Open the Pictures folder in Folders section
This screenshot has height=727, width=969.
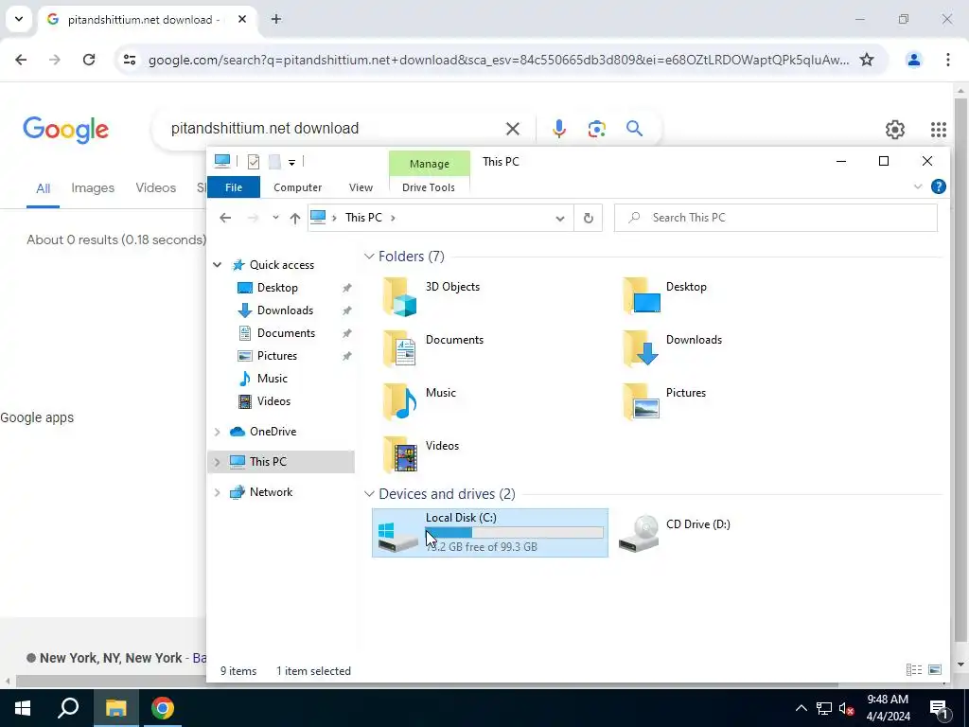click(642, 401)
